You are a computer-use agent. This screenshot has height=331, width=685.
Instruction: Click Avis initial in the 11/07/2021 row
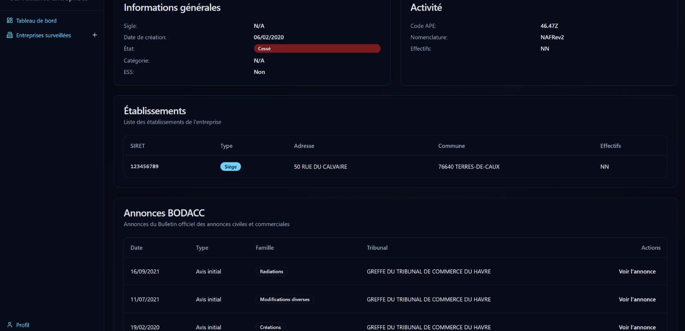pyautogui.click(x=209, y=299)
